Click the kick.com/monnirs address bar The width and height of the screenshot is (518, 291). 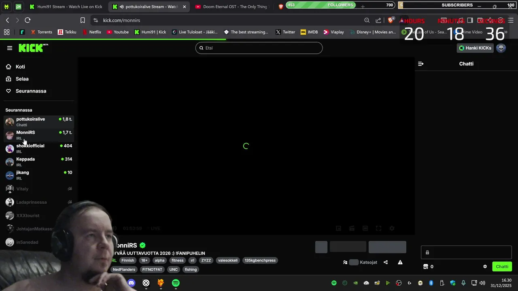[x=227, y=20]
